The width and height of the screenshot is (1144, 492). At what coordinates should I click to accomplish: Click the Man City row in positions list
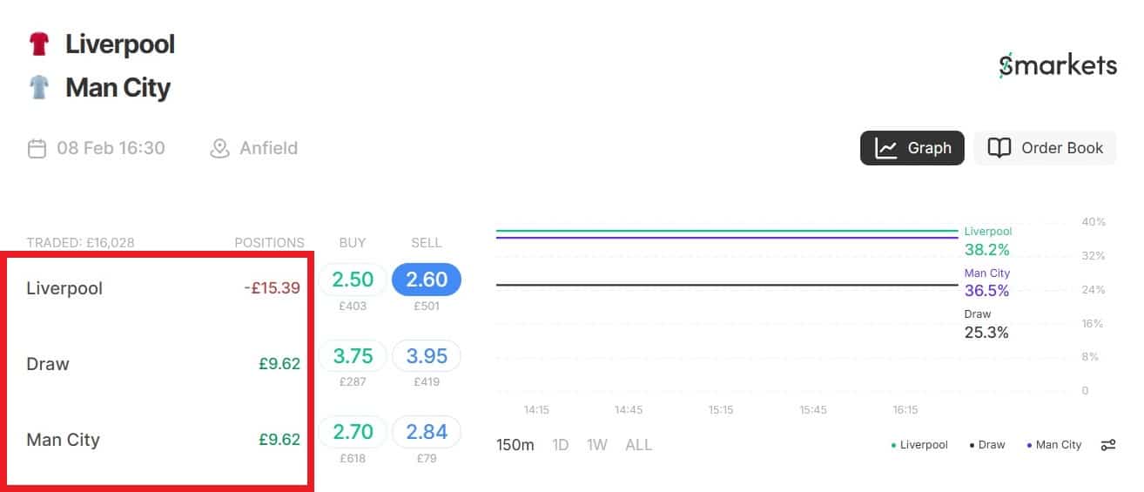tap(64, 440)
